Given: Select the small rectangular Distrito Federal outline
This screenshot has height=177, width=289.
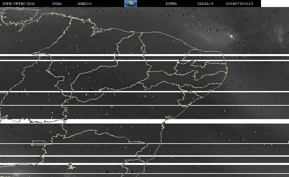Looking at the screenshot, I should 38,143.
